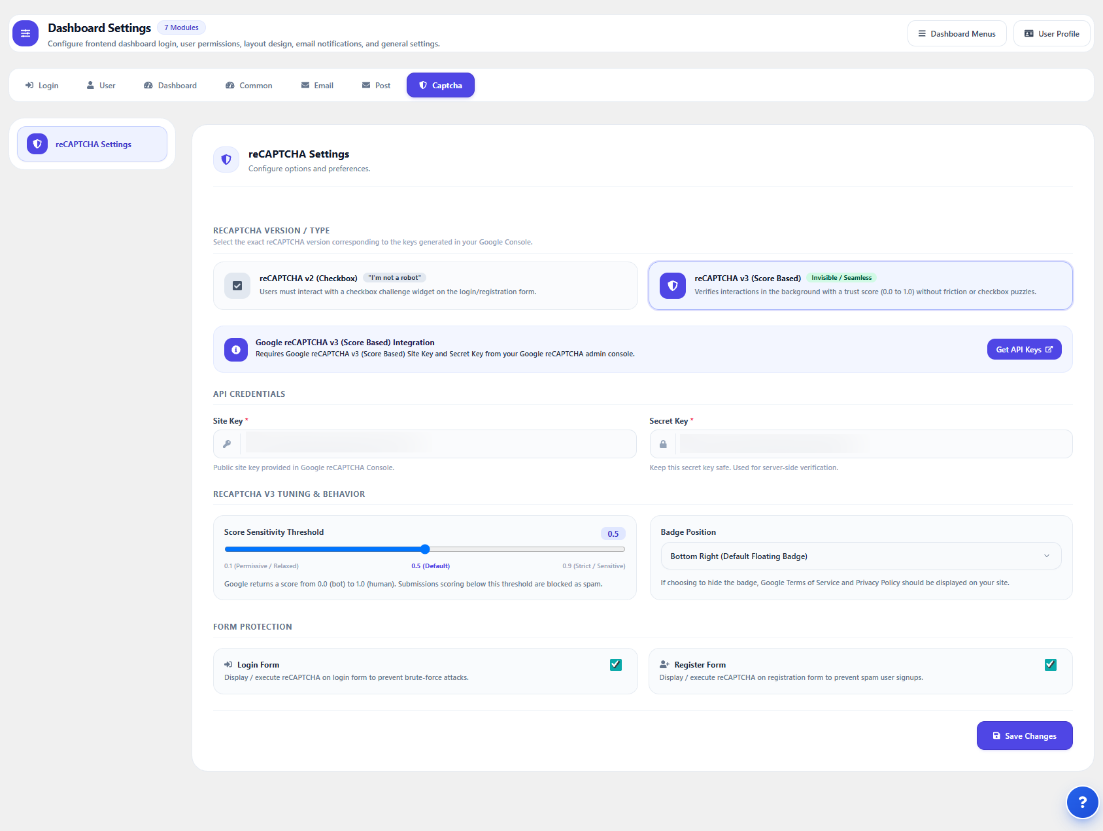Open the reCAPTCHA Settings sidebar item
This screenshot has height=831, width=1103.
tap(92, 144)
